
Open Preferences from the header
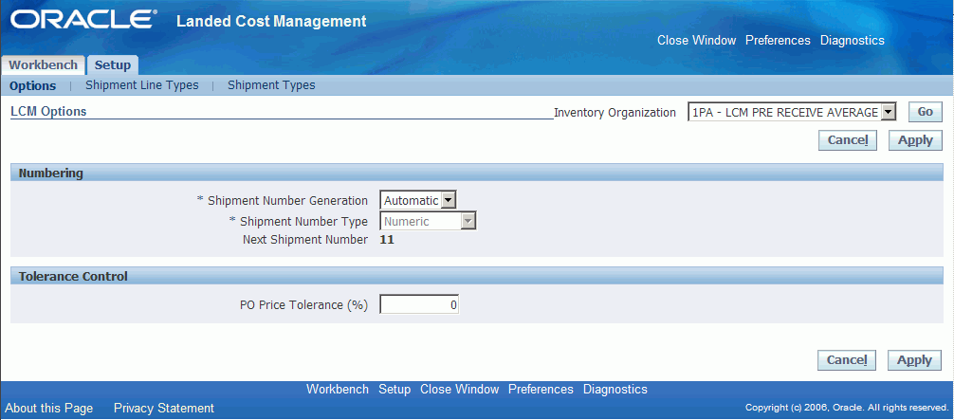click(779, 40)
